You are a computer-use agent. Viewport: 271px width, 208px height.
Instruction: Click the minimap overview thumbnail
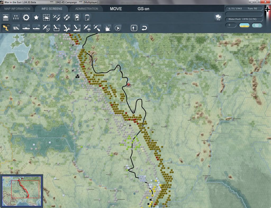pos(22,191)
